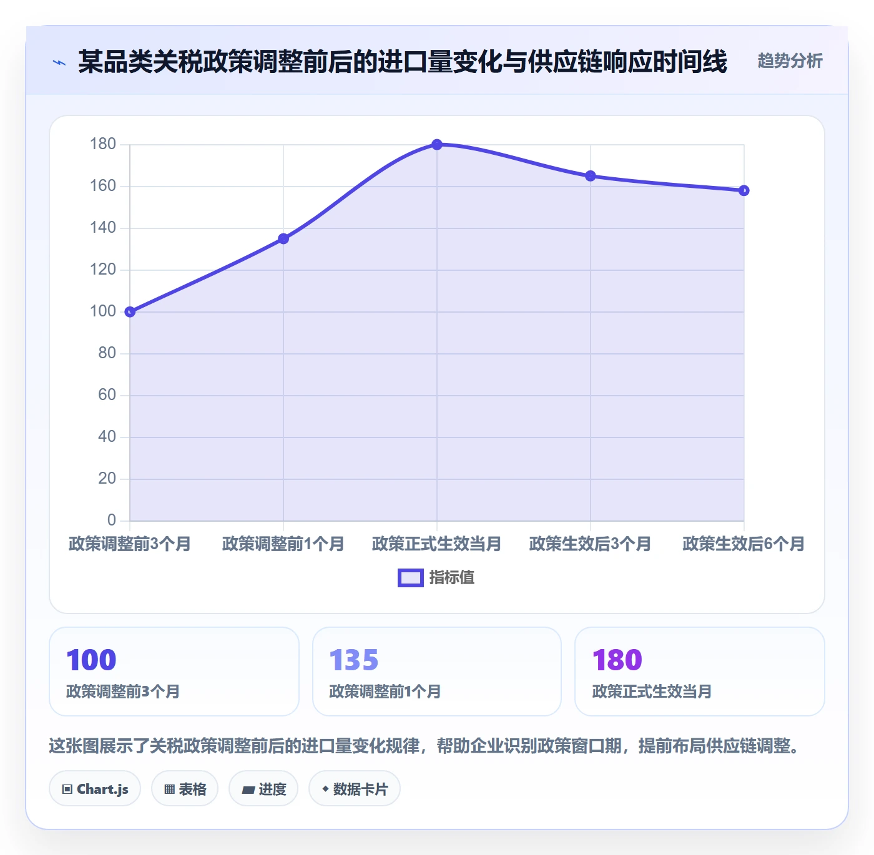
Task: Click the y-axis value 100
Action: (x=103, y=311)
